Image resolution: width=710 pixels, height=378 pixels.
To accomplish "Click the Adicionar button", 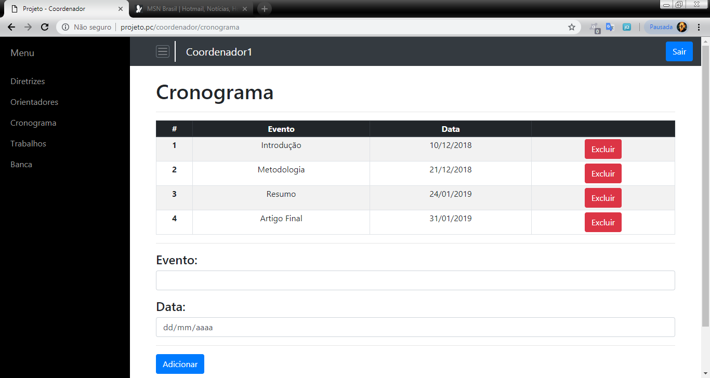I will coord(180,364).
